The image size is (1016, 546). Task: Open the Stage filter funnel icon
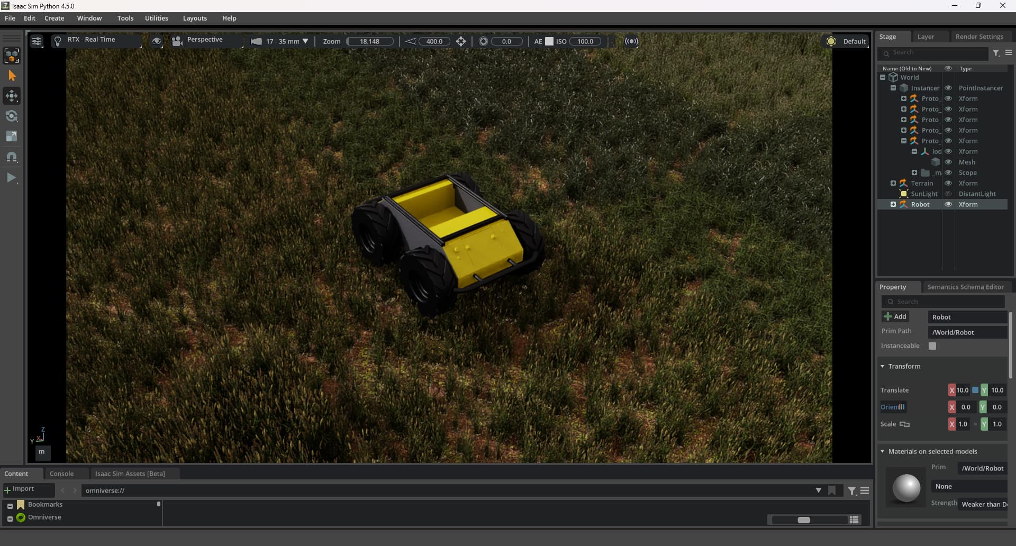click(x=996, y=53)
